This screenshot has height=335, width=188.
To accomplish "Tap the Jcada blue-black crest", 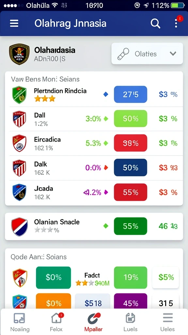I will [x=19, y=192].
